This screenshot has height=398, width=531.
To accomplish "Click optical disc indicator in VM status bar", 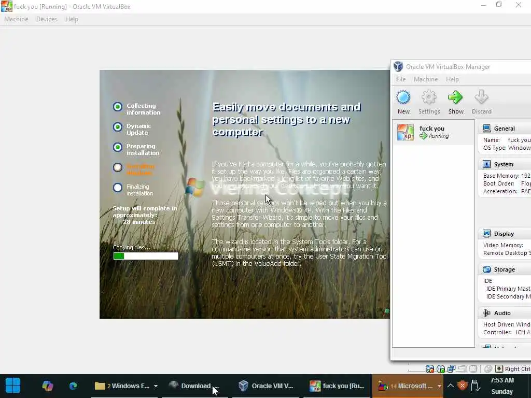I will (x=441, y=369).
